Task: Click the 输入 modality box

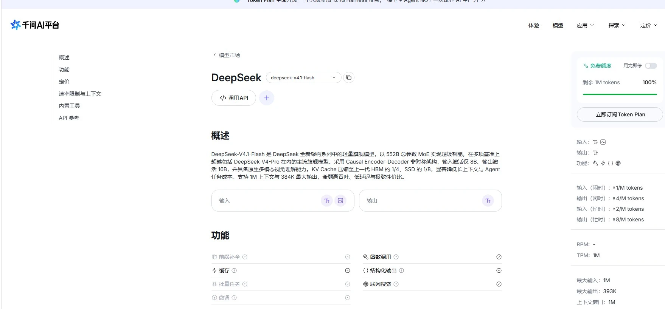Action: click(283, 201)
